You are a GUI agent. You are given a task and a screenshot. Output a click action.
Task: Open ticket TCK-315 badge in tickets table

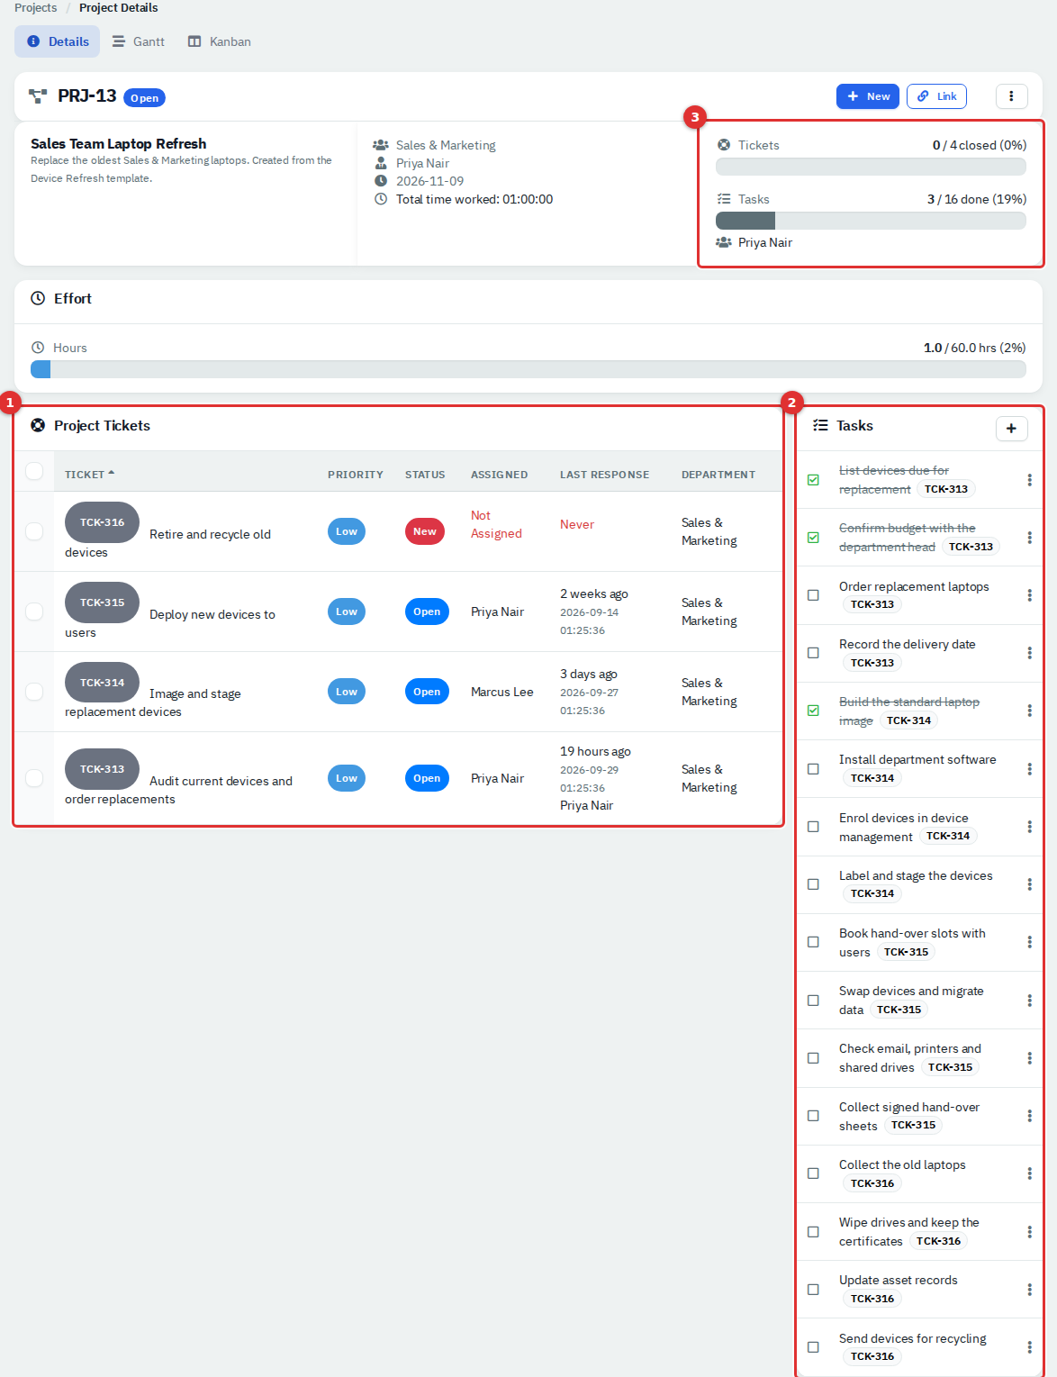coord(102,602)
